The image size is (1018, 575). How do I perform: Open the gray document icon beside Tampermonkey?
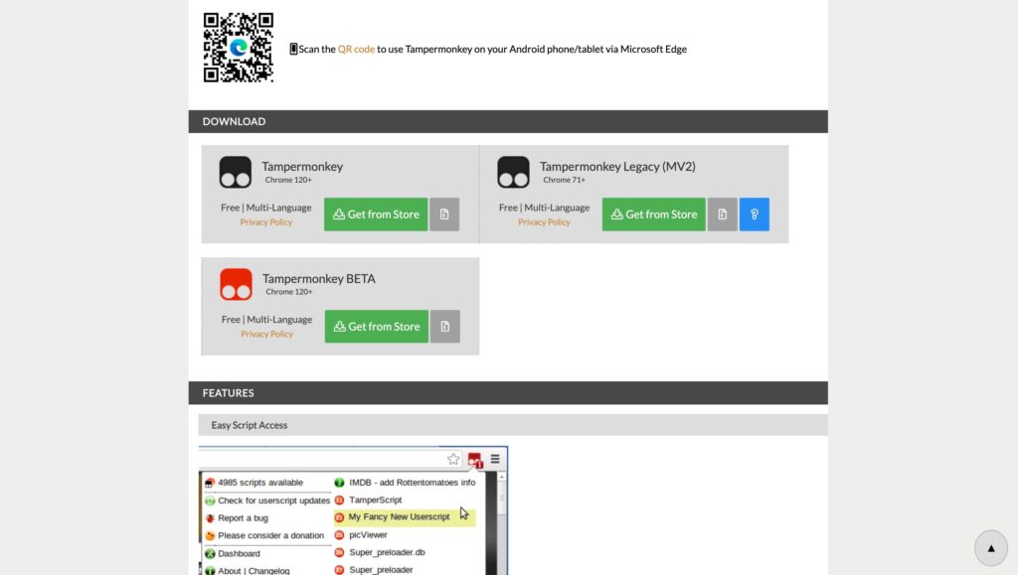click(x=444, y=215)
